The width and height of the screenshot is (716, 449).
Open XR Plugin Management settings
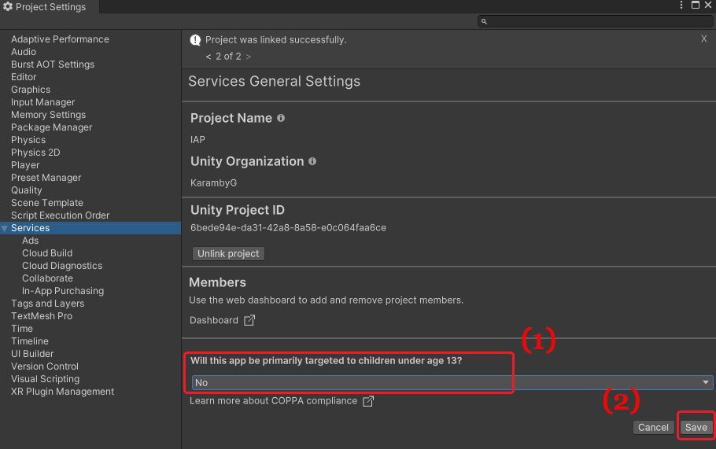[x=63, y=392]
